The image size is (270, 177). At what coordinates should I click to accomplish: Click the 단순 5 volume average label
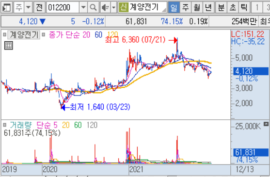[47, 125]
